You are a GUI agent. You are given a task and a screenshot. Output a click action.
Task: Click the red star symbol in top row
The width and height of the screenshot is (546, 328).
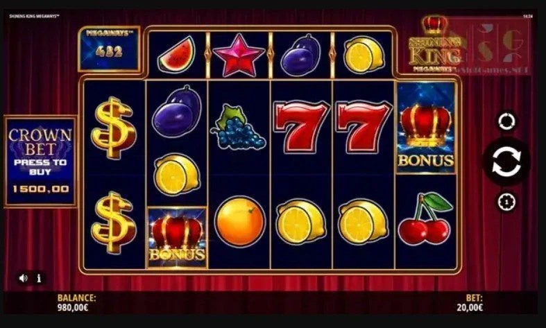point(239,55)
